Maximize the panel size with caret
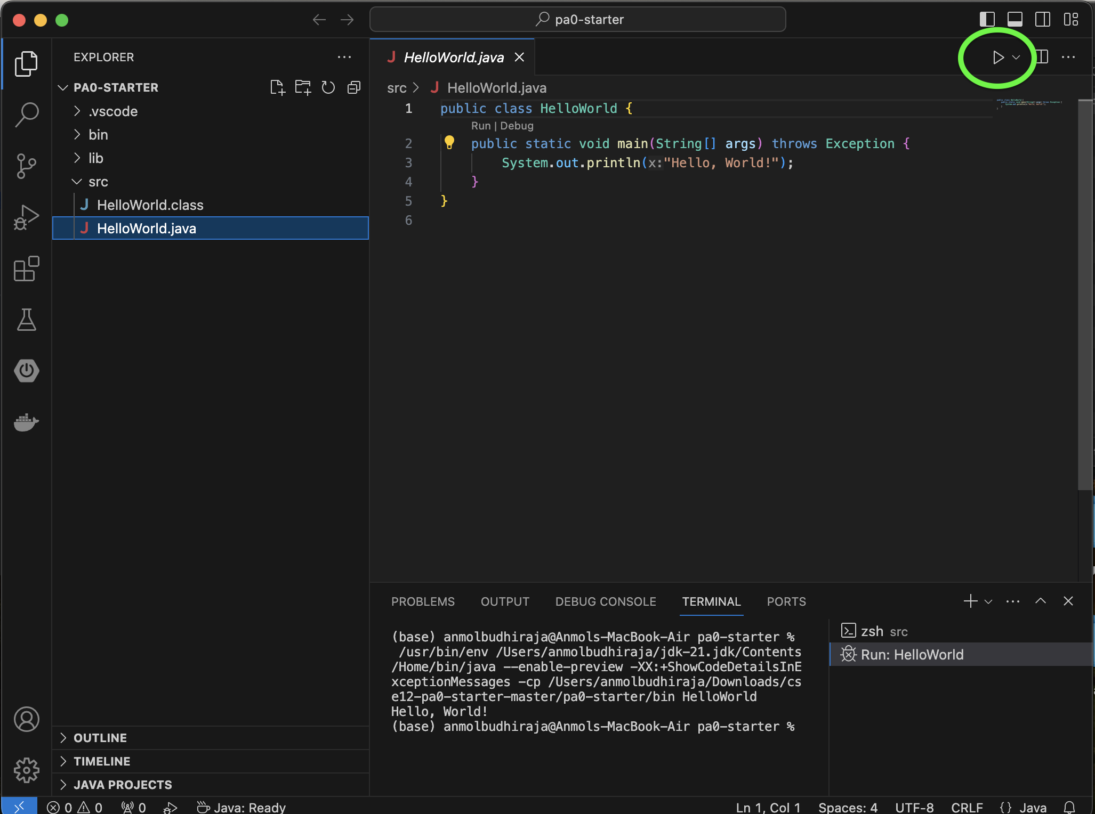The height and width of the screenshot is (814, 1095). coord(1041,601)
